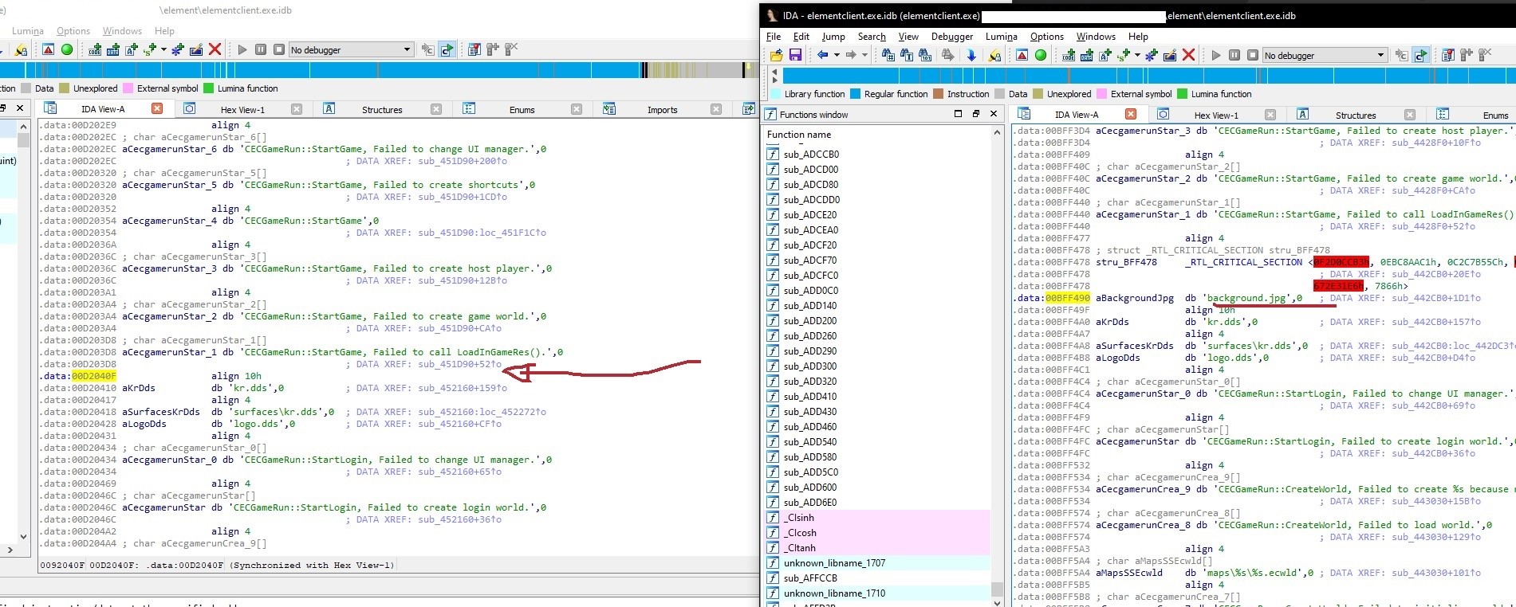Click pause process button in right window

tap(1234, 55)
